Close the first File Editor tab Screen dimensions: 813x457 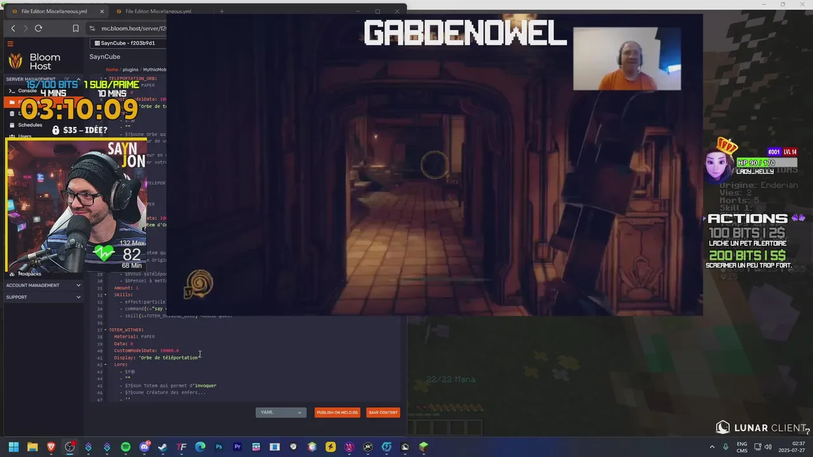[x=102, y=11]
